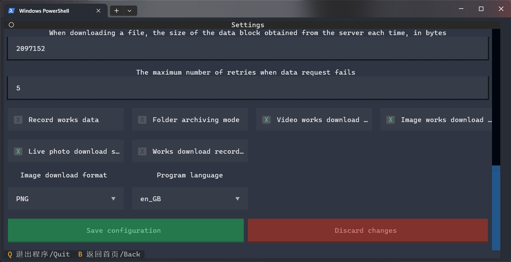Viewport: 511px width, 262px height.
Task: Enable Folder archiving mode
Action: (x=142, y=120)
